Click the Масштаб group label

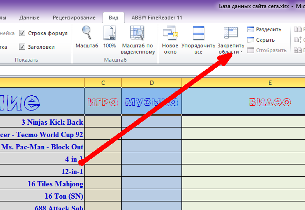[x=115, y=60]
